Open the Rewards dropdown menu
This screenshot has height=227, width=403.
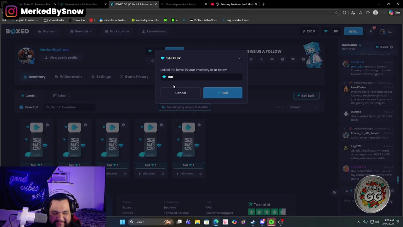tap(81, 31)
